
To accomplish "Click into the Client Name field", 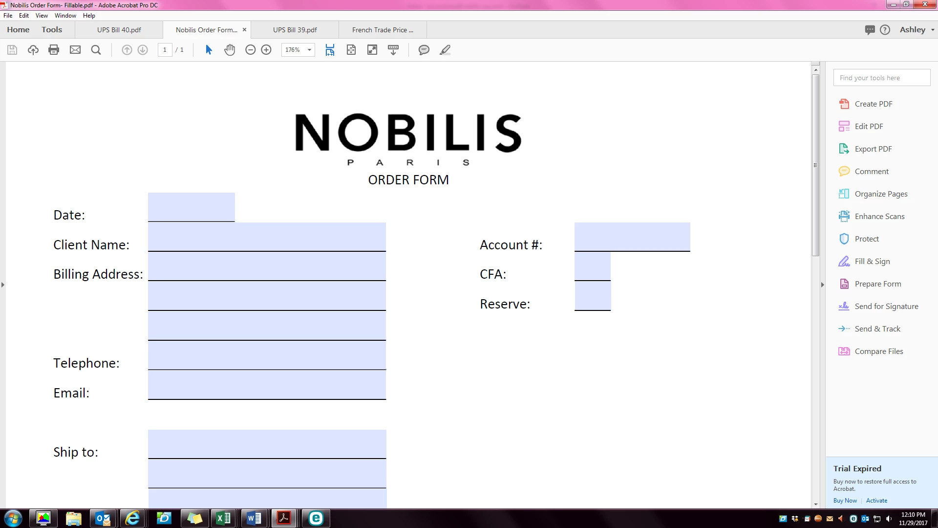I will [267, 238].
